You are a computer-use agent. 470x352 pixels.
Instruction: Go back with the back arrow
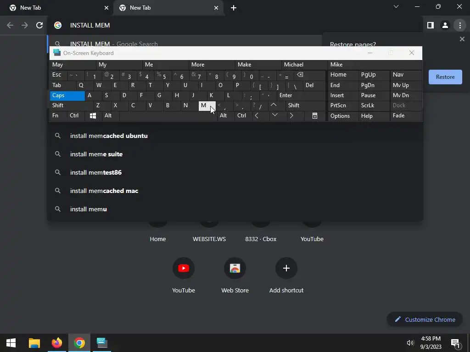click(10, 26)
